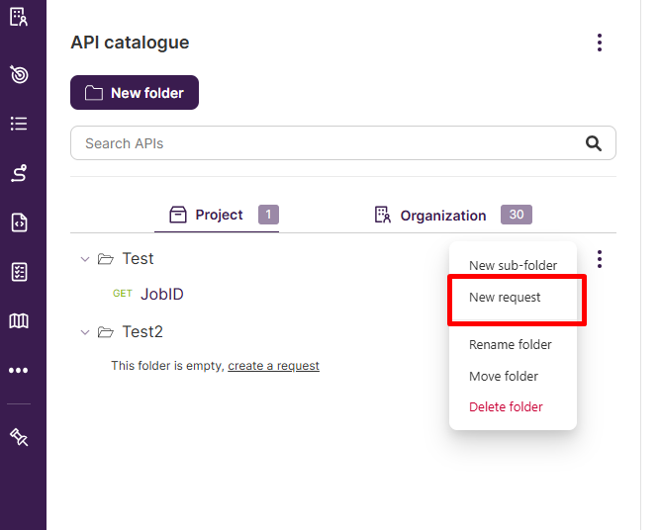
Task: Click the create a request link
Action: [273, 366]
